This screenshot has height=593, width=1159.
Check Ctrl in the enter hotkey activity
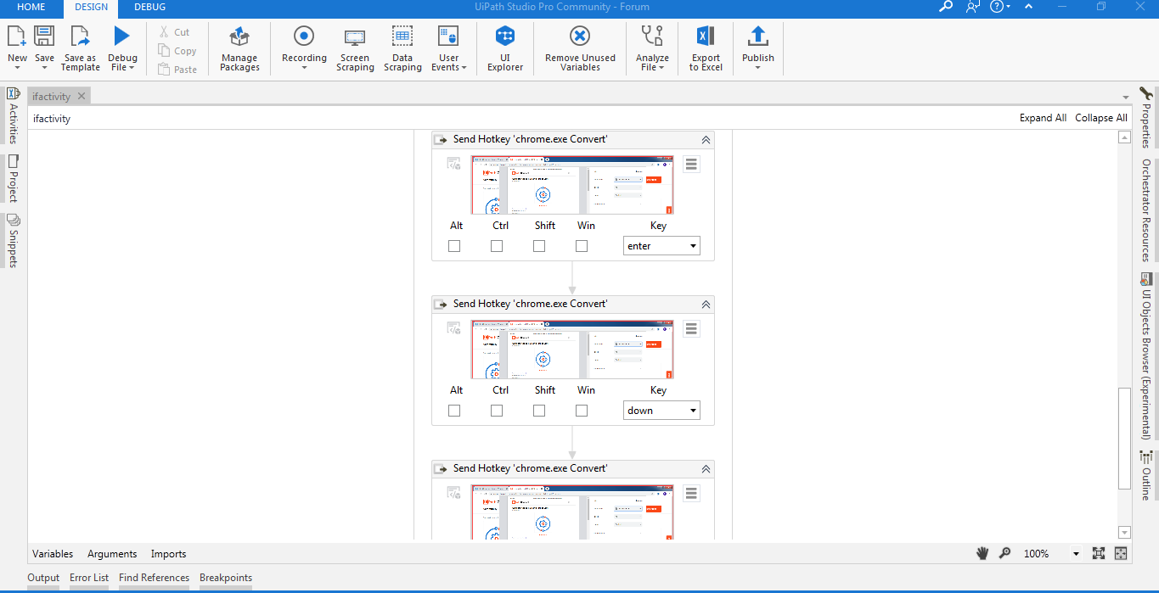click(x=497, y=246)
